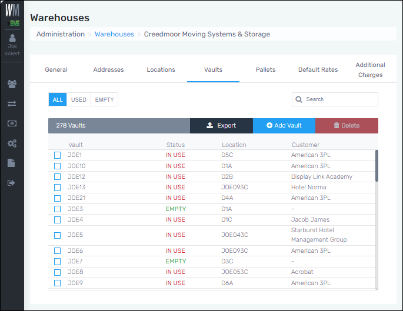This screenshot has height=311, width=403.
Task: Open Joe Eckert user profile icon
Action: 12,38
